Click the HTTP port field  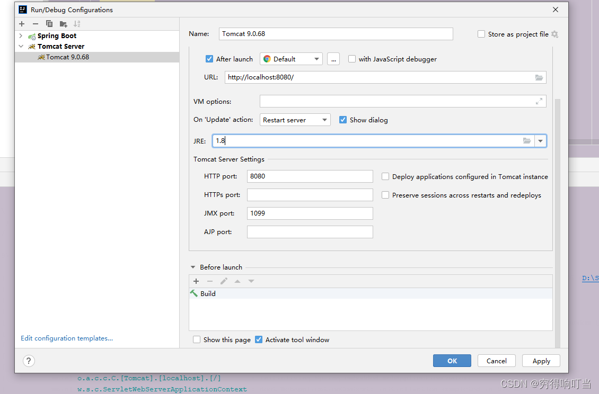click(x=310, y=176)
